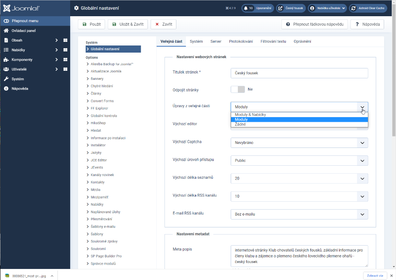Toggle the Odpojit stránky switch
396x280 pixels.
click(238, 89)
